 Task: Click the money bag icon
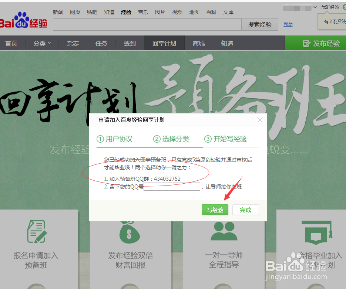pos(130,232)
